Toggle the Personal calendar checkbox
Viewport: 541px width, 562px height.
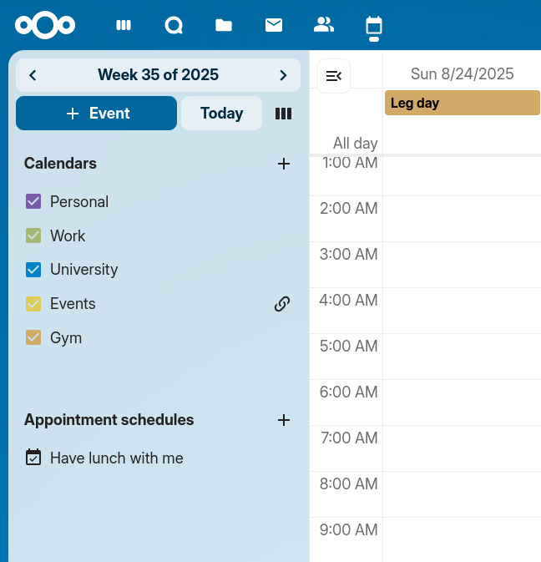[33, 201]
